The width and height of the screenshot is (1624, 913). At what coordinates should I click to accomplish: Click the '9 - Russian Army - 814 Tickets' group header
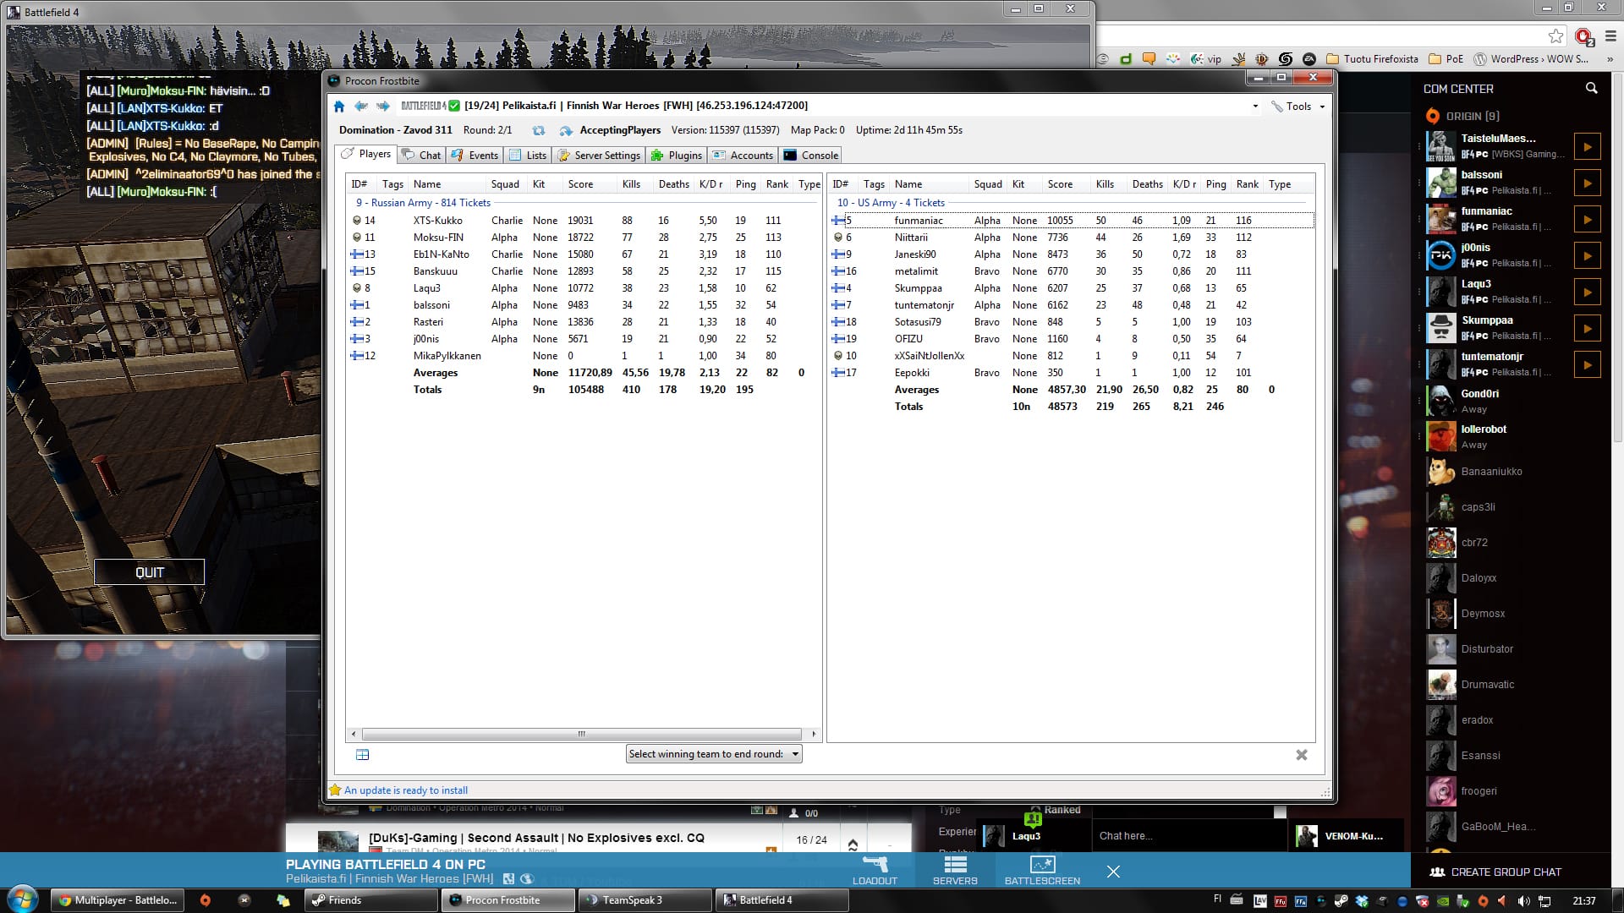(x=423, y=203)
